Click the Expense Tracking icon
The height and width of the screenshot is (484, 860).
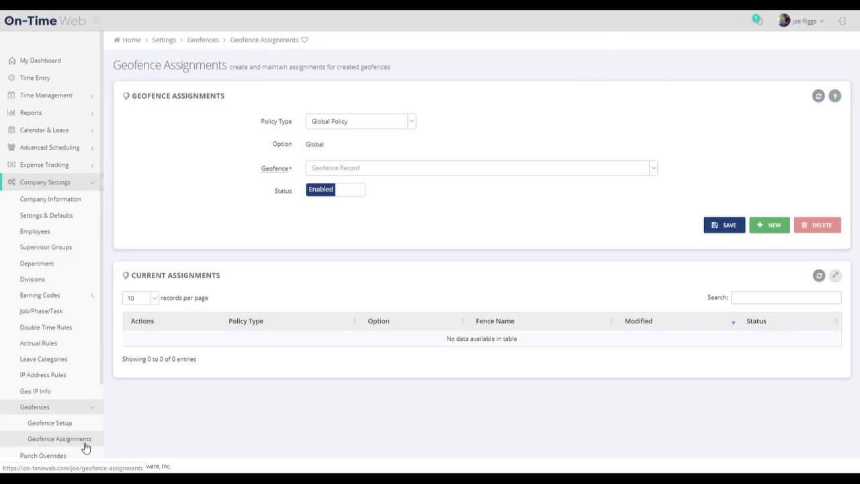click(x=11, y=165)
